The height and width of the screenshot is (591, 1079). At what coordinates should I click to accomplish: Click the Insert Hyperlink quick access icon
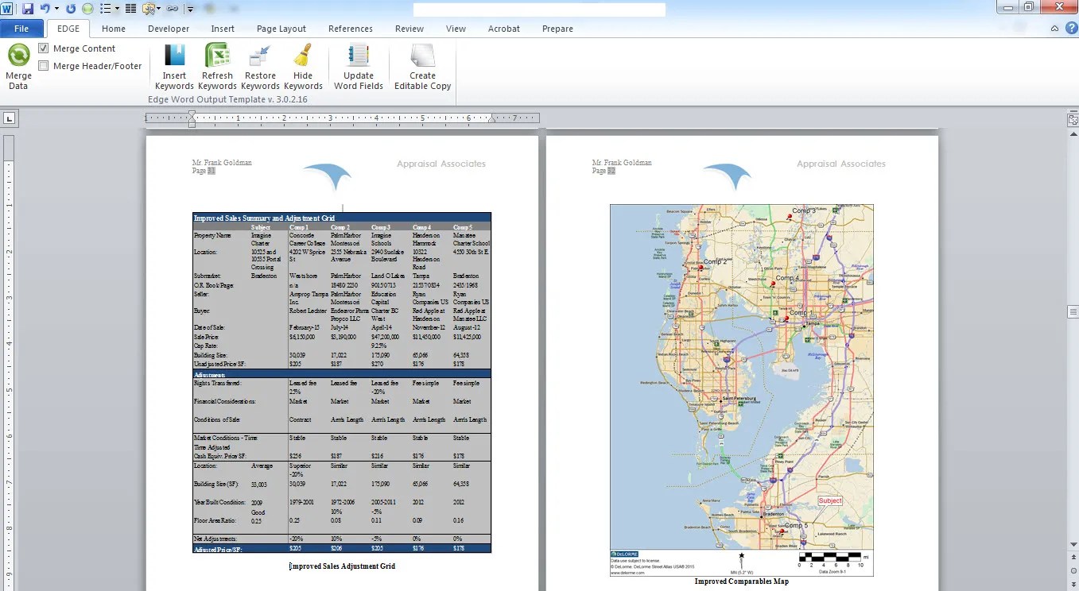pos(173,8)
